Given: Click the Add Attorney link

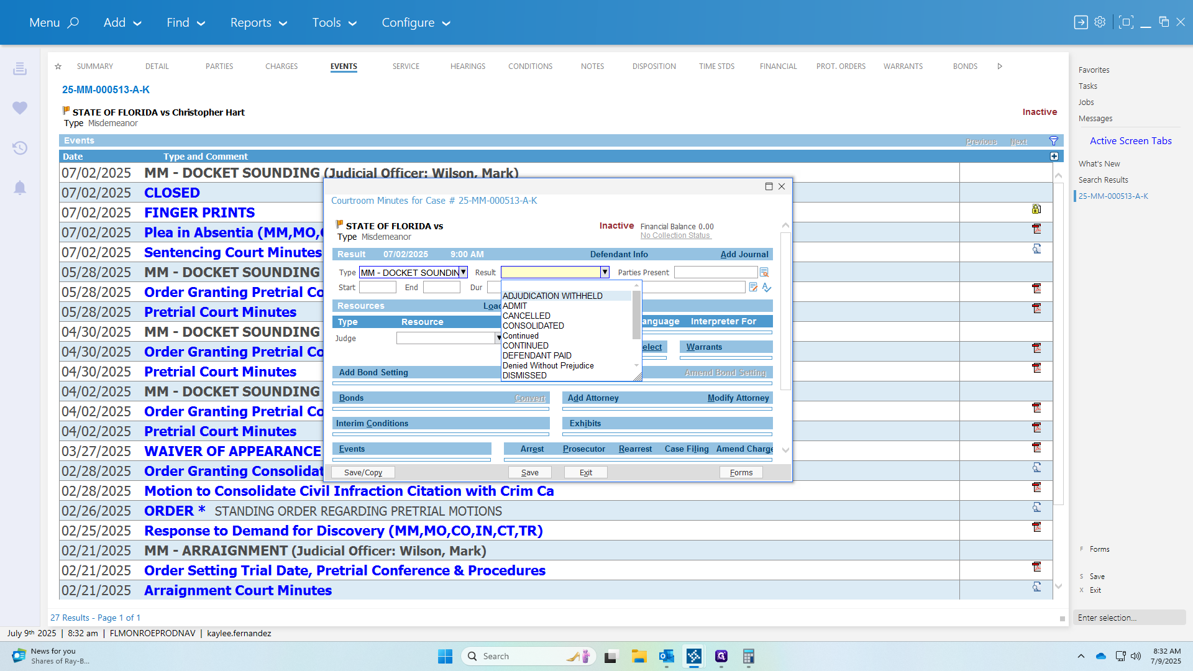Looking at the screenshot, I should coord(593,398).
